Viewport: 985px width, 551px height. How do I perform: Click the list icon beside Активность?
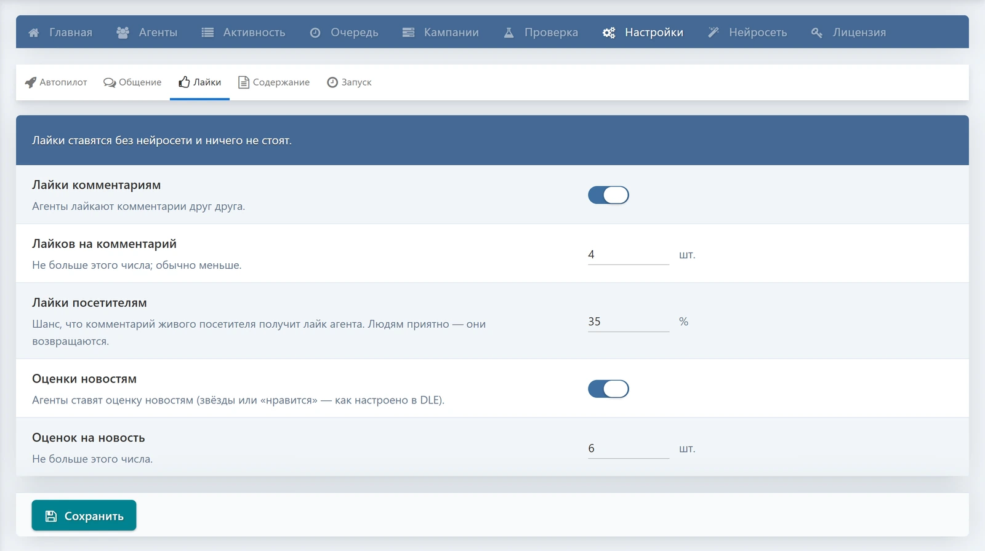(207, 33)
